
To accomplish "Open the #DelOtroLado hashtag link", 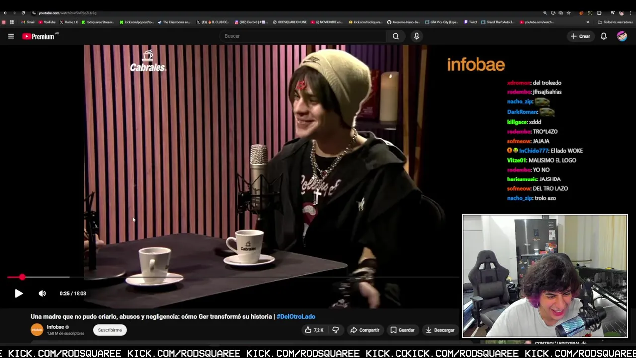I will click(x=296, y=317).
